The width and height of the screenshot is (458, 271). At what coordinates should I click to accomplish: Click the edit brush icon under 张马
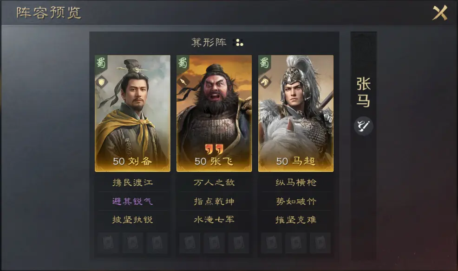(363, 126)
